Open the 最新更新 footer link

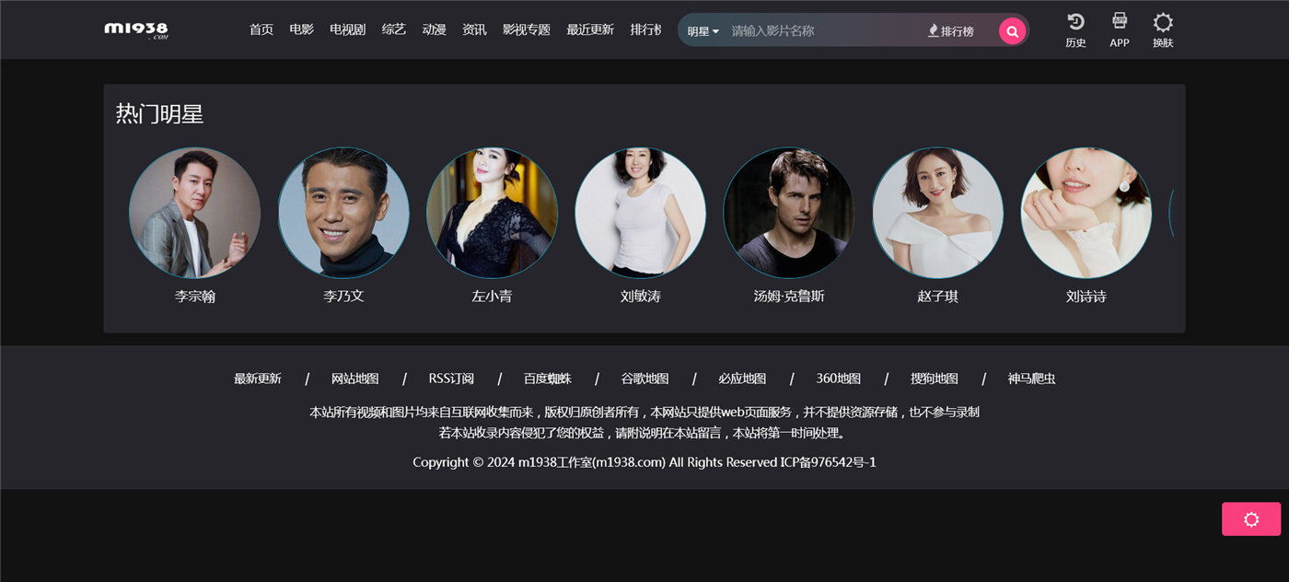258,378
